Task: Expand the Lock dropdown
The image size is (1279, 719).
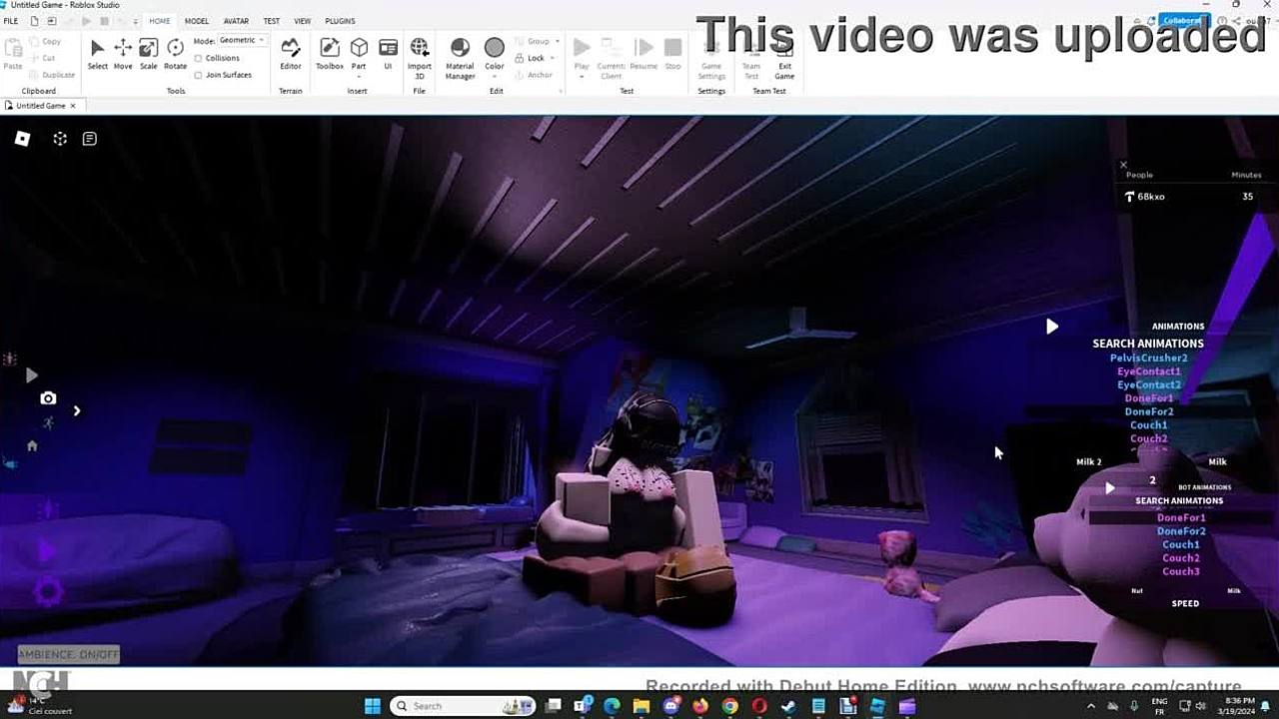Action: point(553,58)
